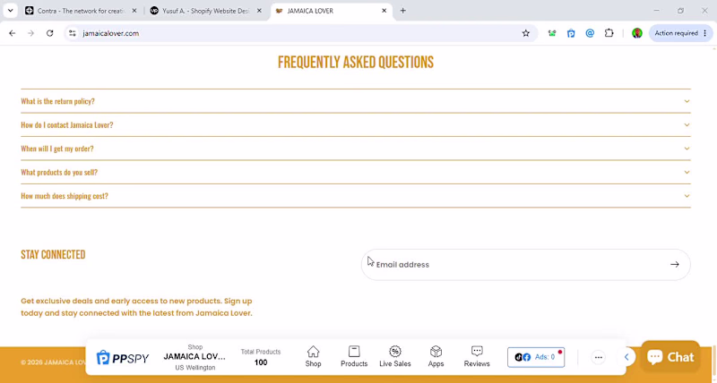This screenshot has height=383, width=717.
Task: Click the Total Products 100 value
Action: point(261,362)
